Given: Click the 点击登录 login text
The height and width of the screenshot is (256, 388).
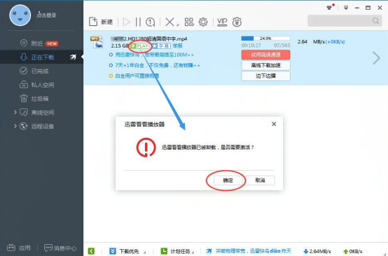Looking at the screenshot, I should click(x=46, y=15).
